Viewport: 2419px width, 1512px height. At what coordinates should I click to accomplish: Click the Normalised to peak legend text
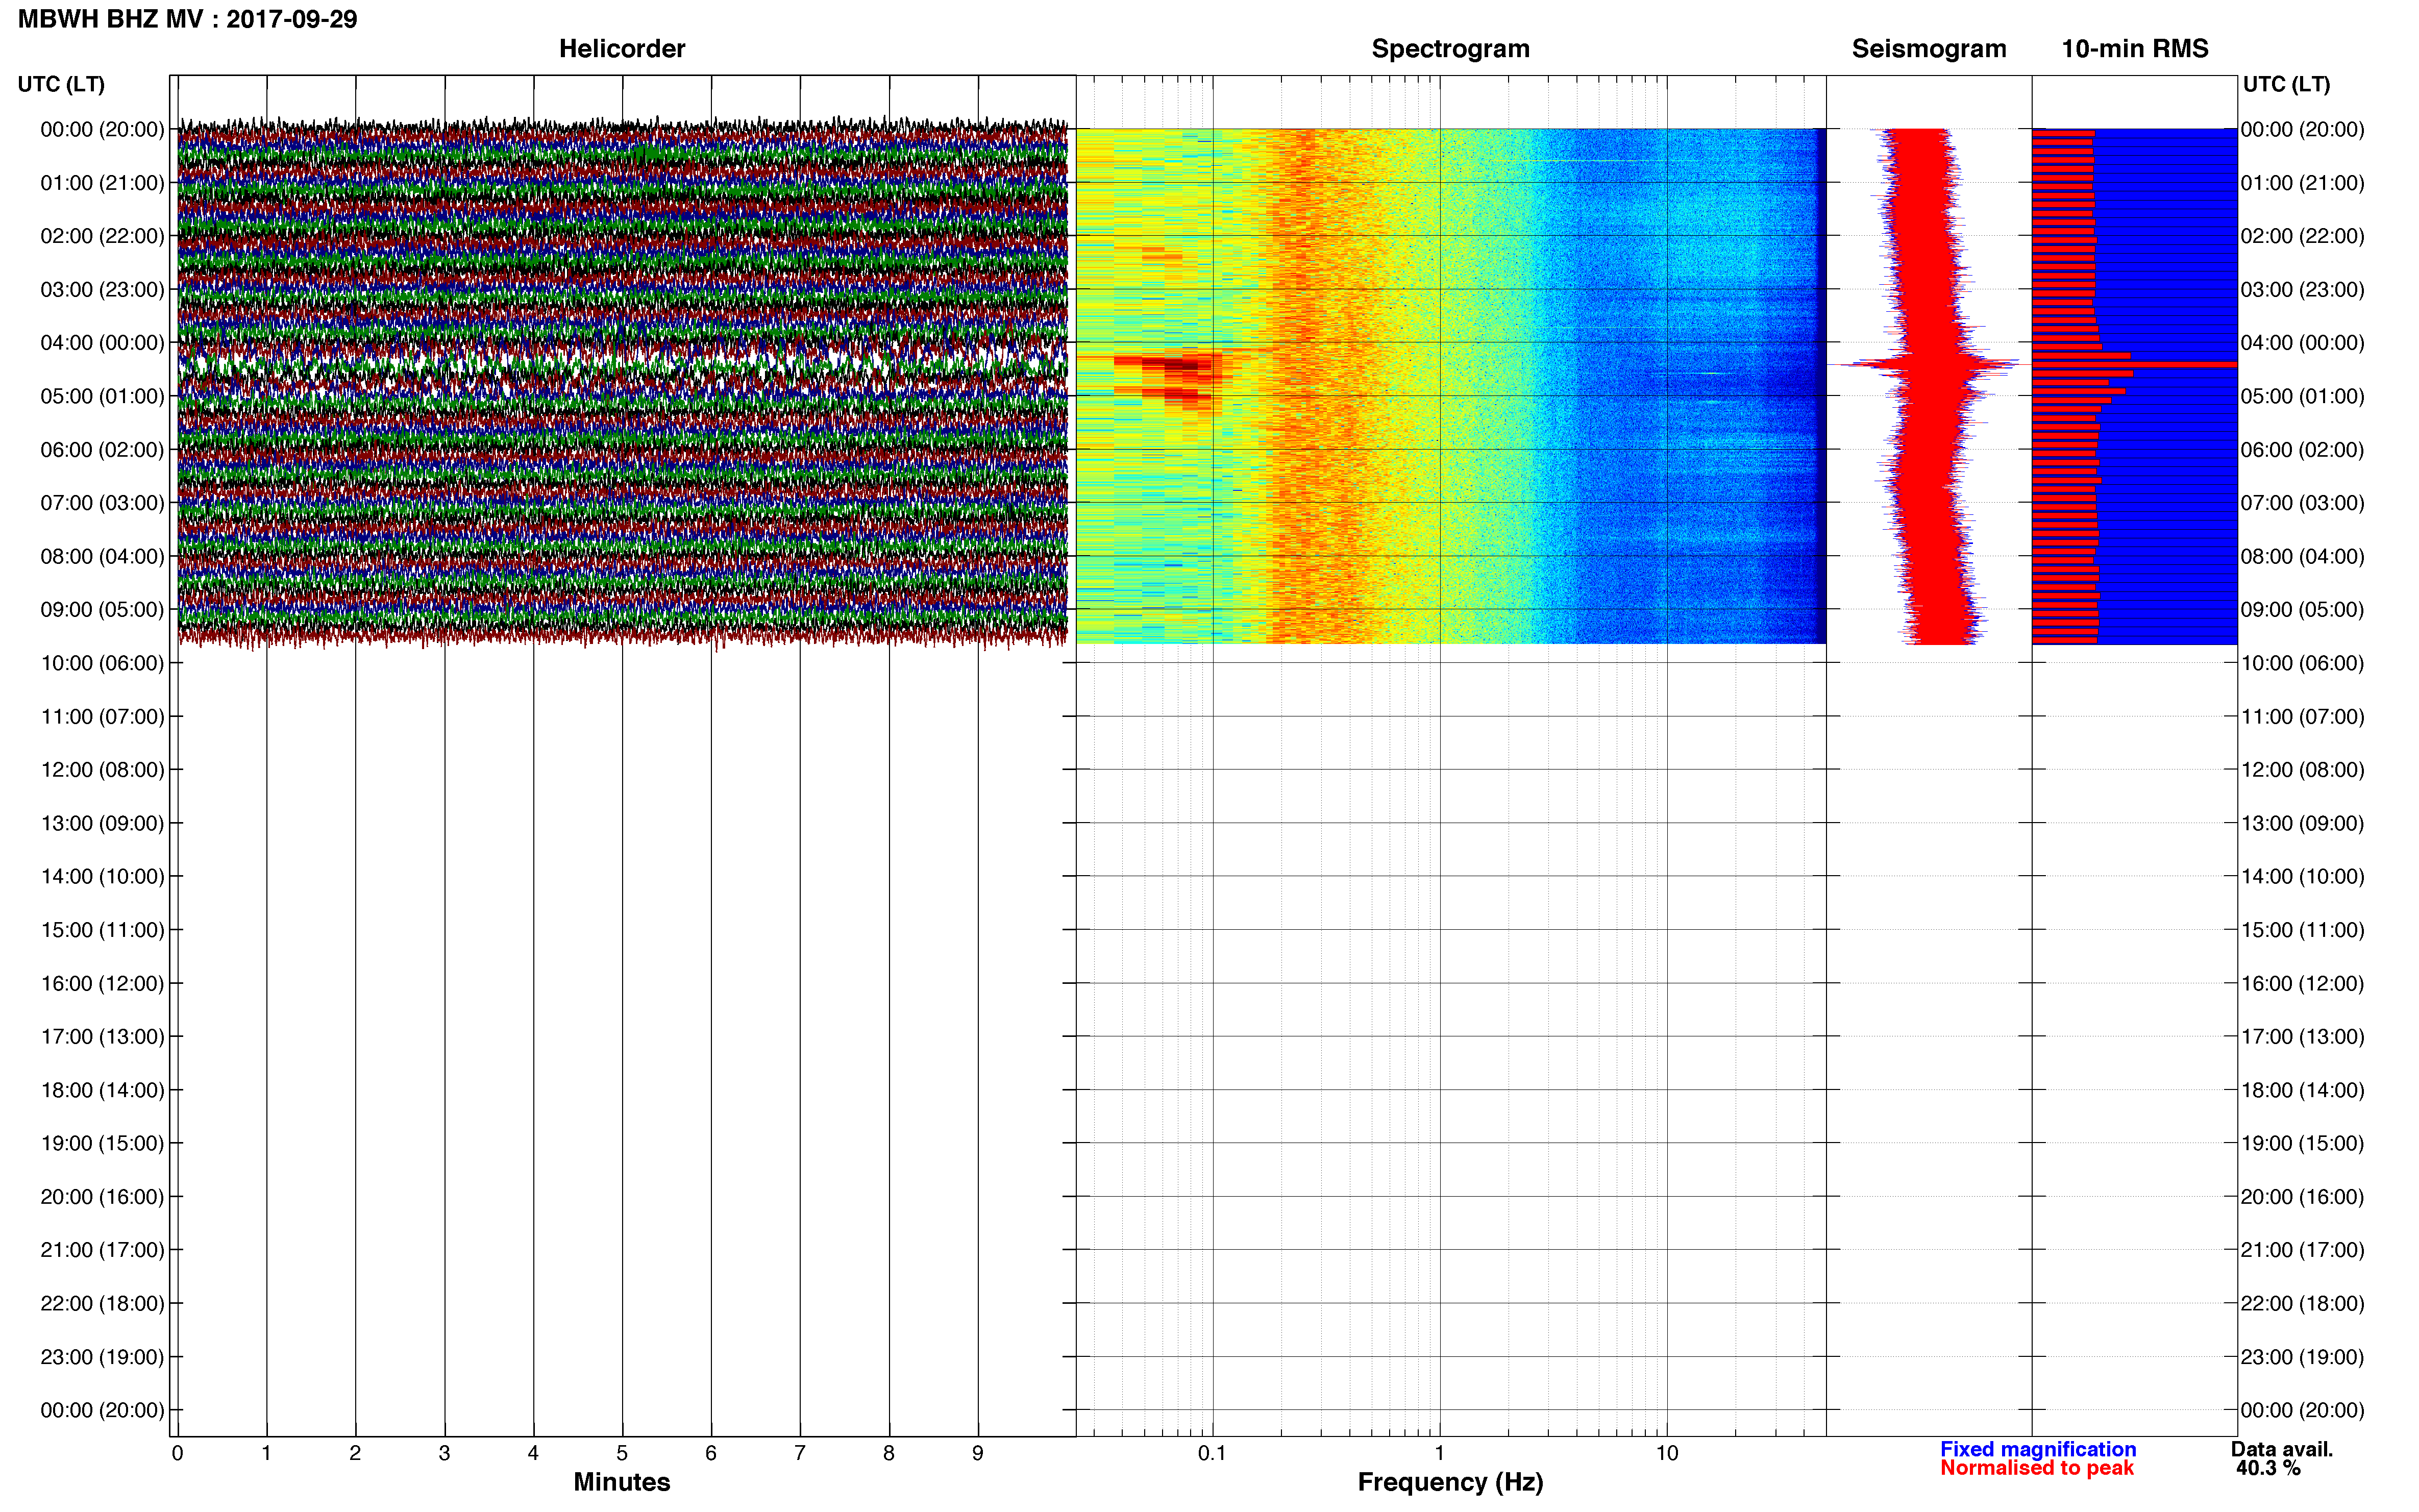click(x=2037, y=1468)
